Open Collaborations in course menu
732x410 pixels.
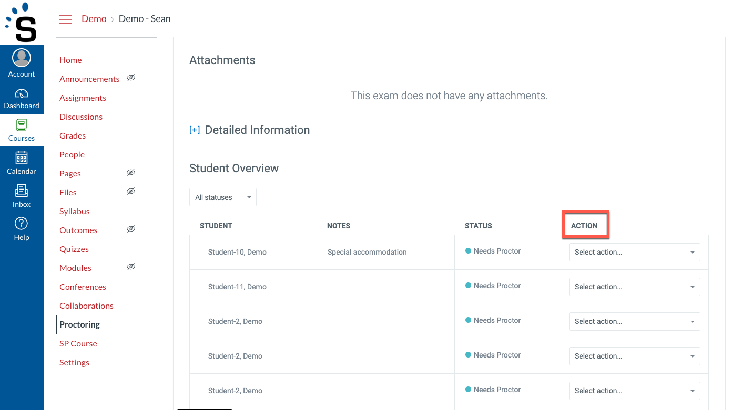(x=86, y=306)
